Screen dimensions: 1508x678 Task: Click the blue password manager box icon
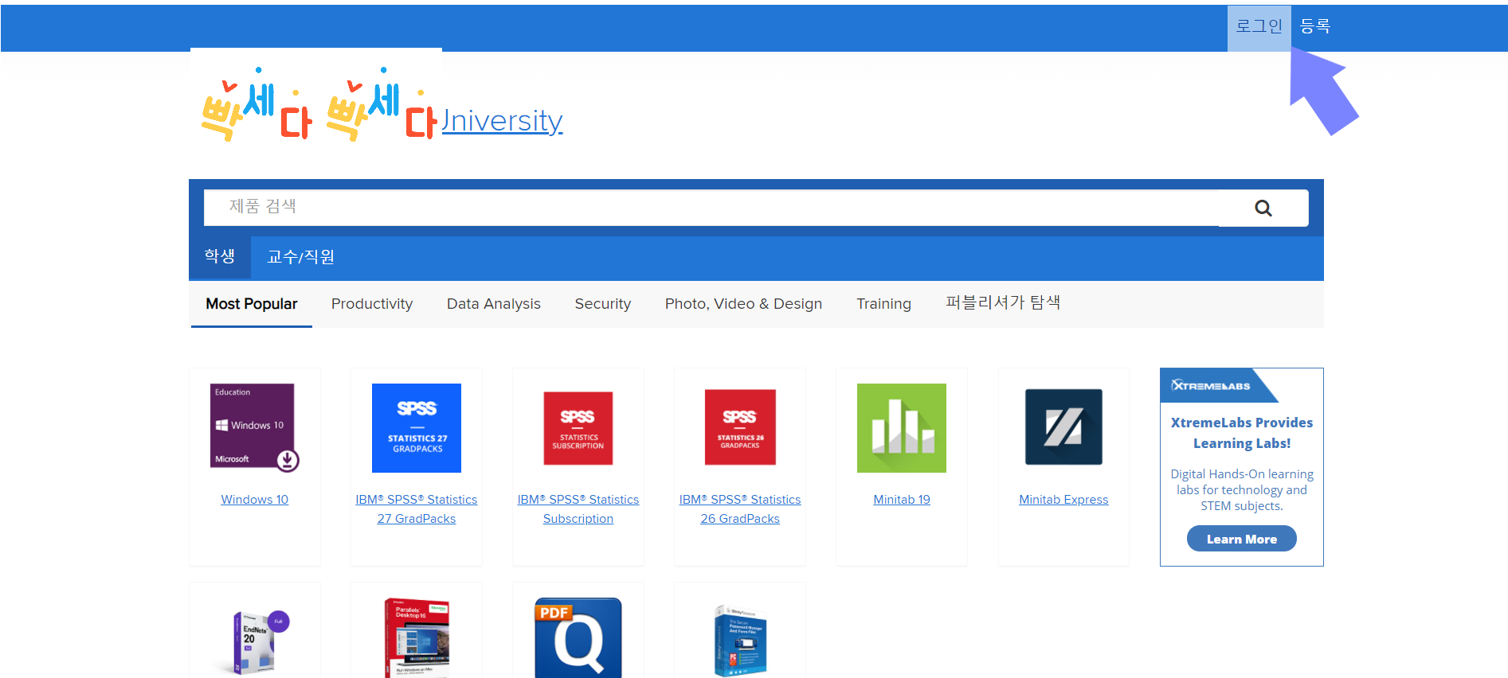click(740, 641)
